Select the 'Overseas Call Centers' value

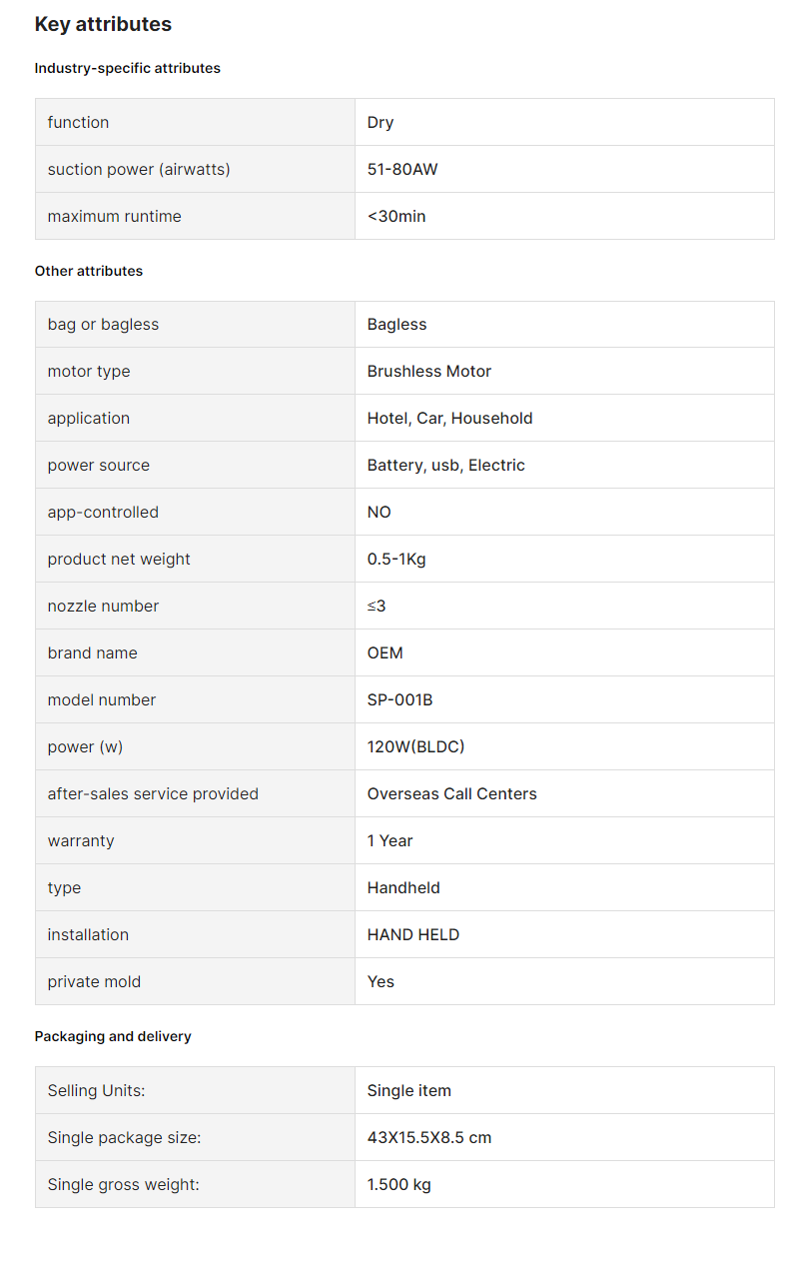[452, 793]
